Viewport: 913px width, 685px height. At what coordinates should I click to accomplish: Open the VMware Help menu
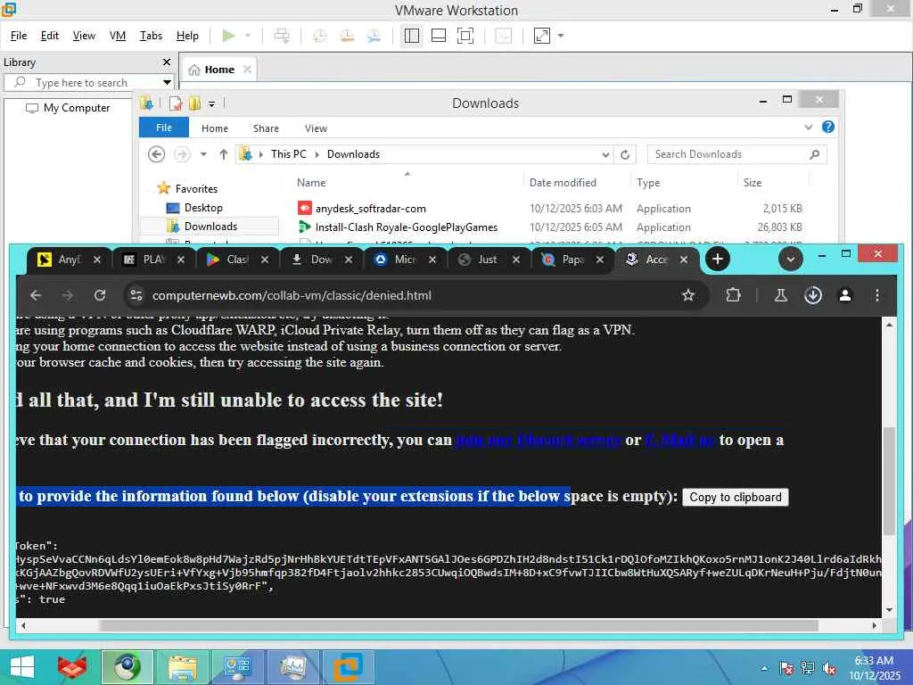[187, 36]
